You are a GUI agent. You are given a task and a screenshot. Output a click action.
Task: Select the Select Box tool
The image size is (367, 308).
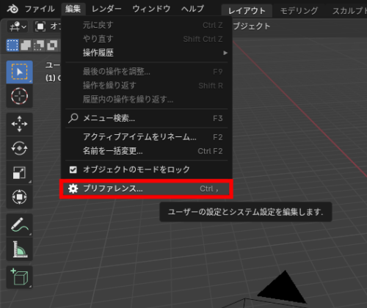[19, 72]
